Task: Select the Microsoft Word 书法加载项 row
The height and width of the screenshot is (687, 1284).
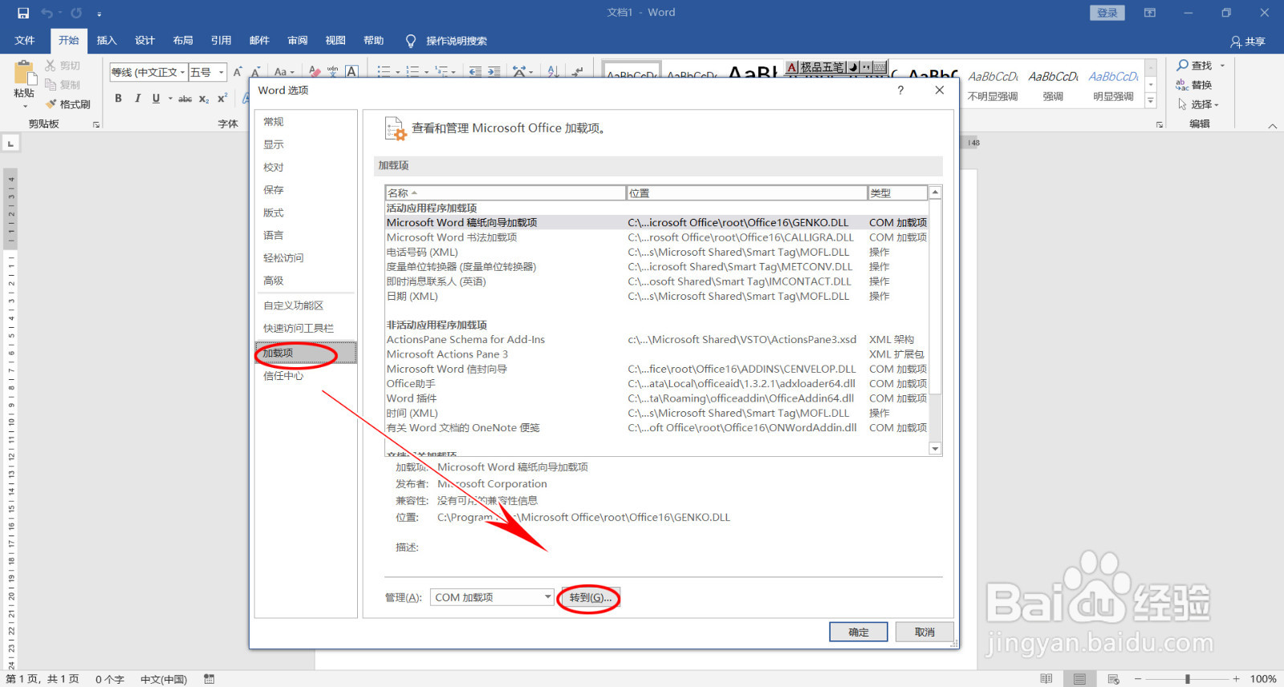Action: point(656,237)
